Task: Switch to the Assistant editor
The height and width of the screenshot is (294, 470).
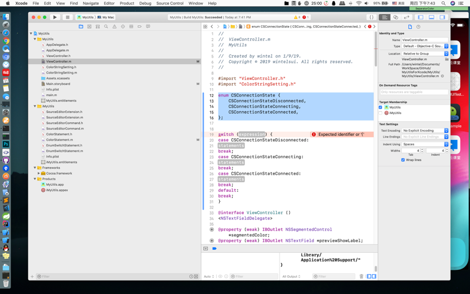Action: [x=395, y=18]
